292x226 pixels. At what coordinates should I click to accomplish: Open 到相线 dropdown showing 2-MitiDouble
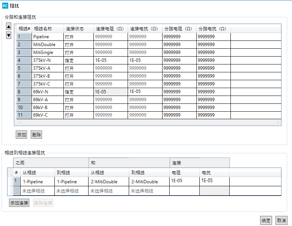pyautogui.click(x=149, y=181)
